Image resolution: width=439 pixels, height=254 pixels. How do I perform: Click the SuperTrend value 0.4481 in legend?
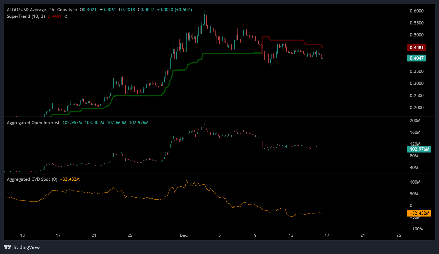click(54, 16)
